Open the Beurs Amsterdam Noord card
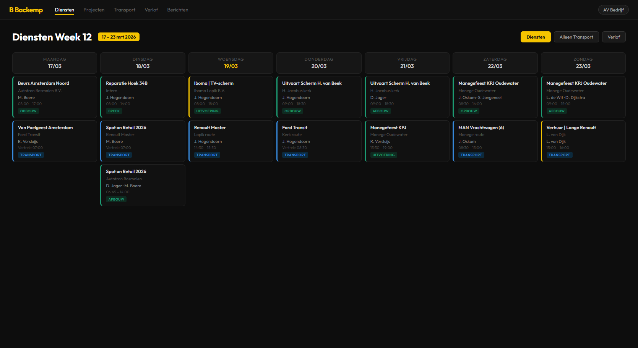 pyautogui.click(x=55, y=97)
